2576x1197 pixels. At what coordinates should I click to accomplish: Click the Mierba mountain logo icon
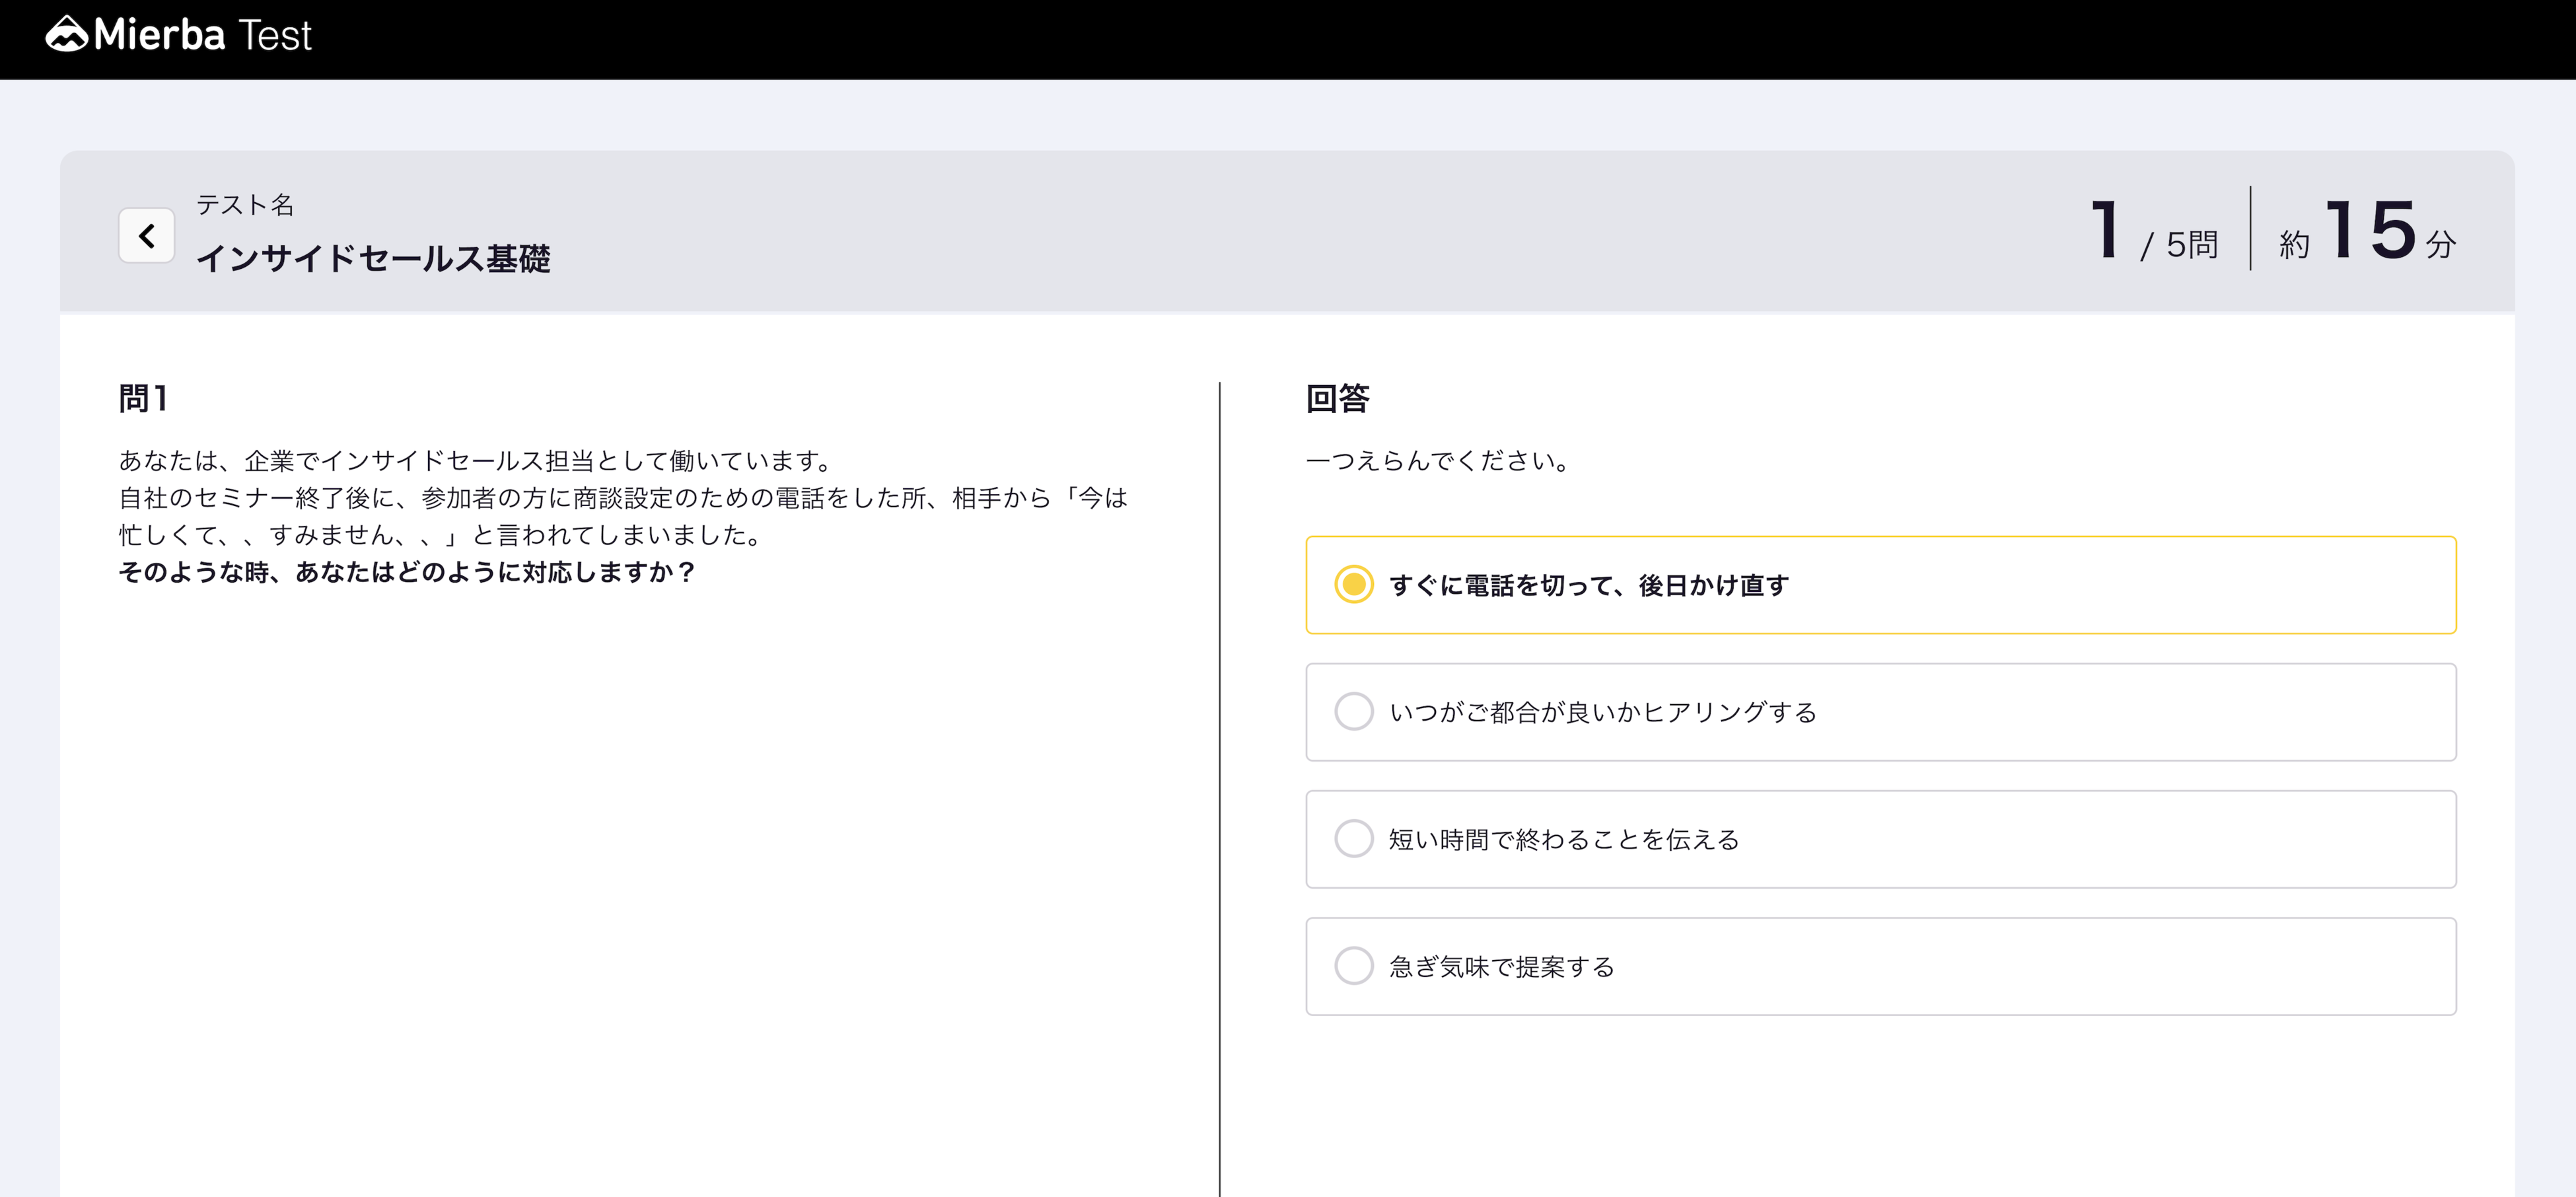click(67, 35)
